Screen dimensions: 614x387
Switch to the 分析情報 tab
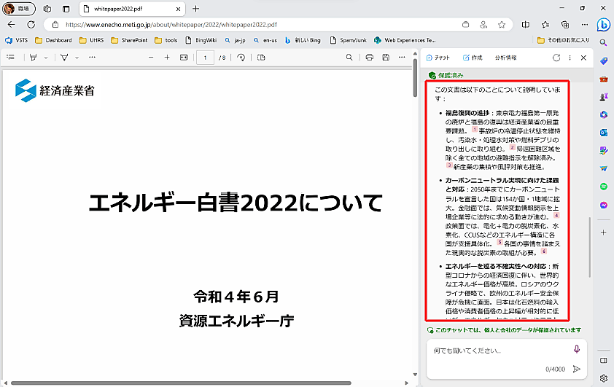pyautogui.click(x=505, y=58)
